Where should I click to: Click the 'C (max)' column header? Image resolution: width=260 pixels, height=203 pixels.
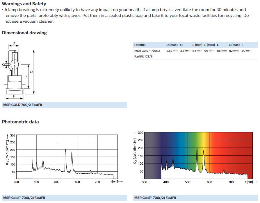(x=234, y=45)
